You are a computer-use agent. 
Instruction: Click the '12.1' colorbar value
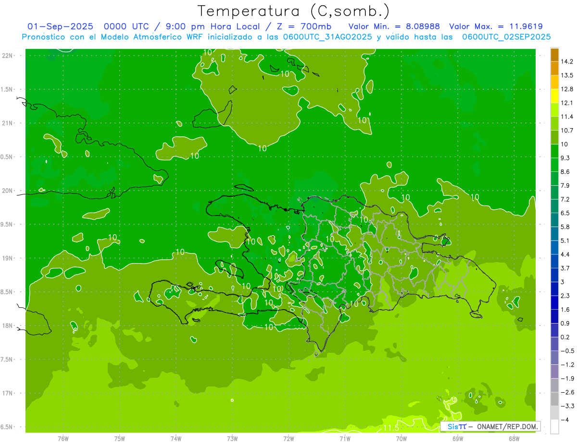[566, 103]
